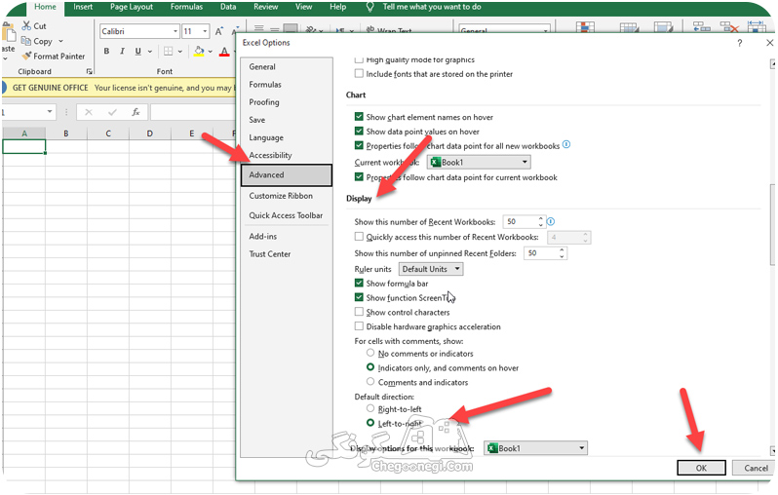
Task: Enable Show control characters checkbox
Action: point(359,312)
